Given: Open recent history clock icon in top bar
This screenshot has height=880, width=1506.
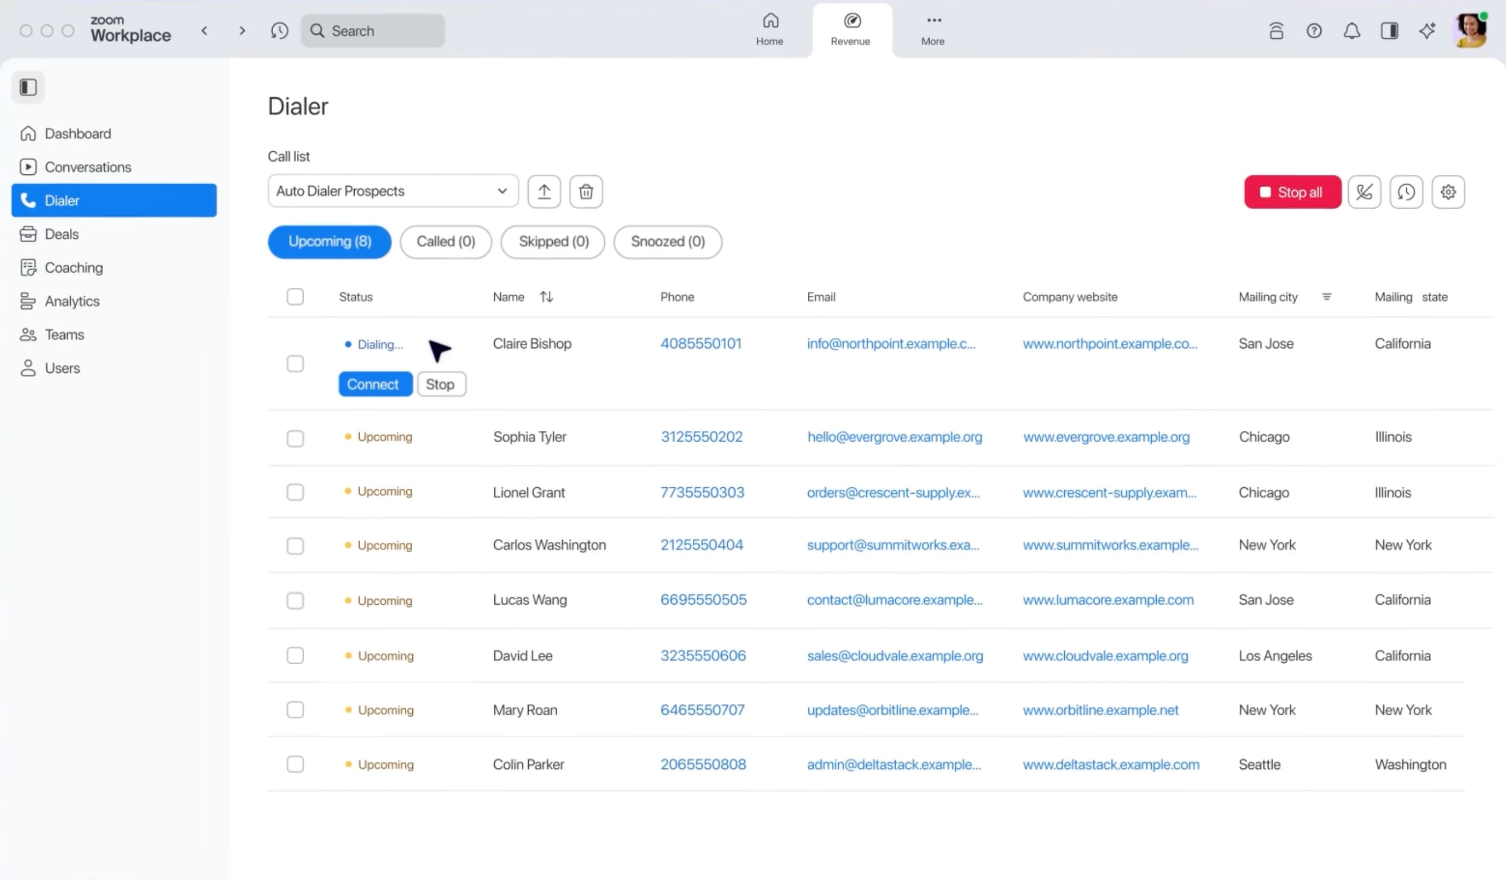Looking at the screenshot, I should 279,31.
